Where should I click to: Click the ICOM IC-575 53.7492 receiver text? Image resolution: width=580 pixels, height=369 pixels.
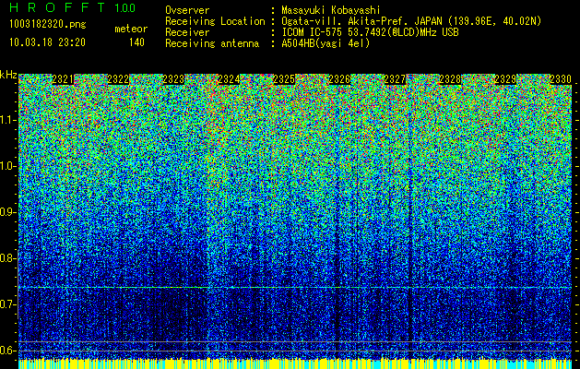tap(370, 32)
